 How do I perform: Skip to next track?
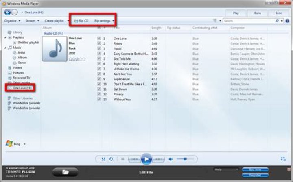pyautogui.click(x=158, y=159)
